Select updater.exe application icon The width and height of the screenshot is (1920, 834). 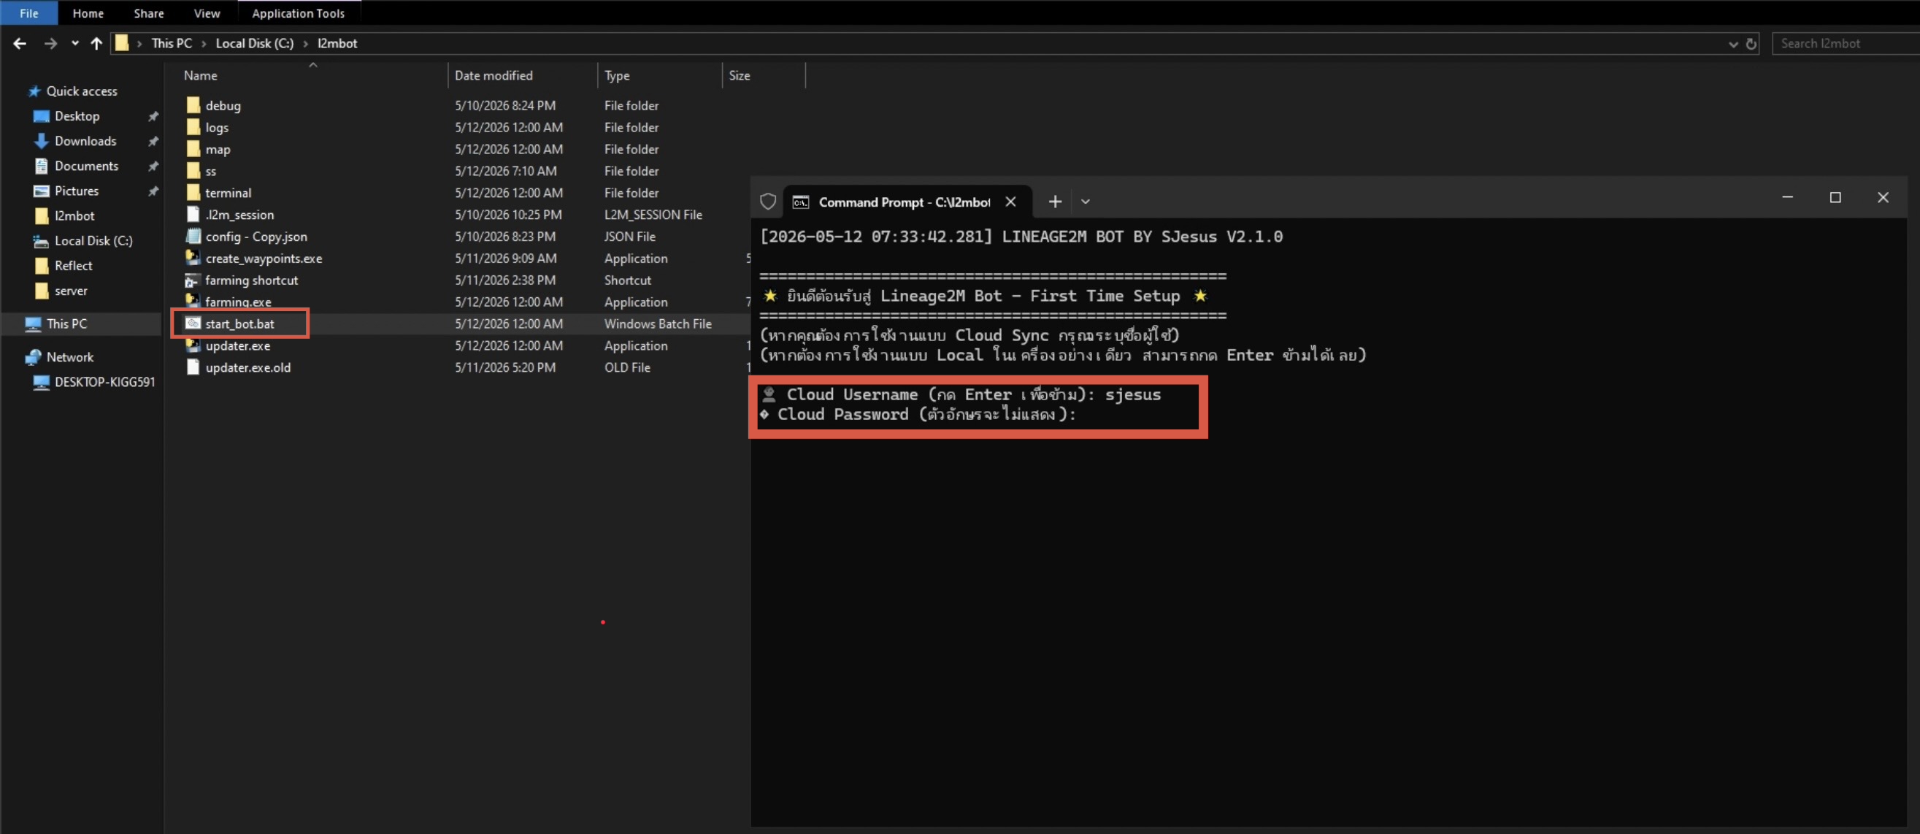193,345
